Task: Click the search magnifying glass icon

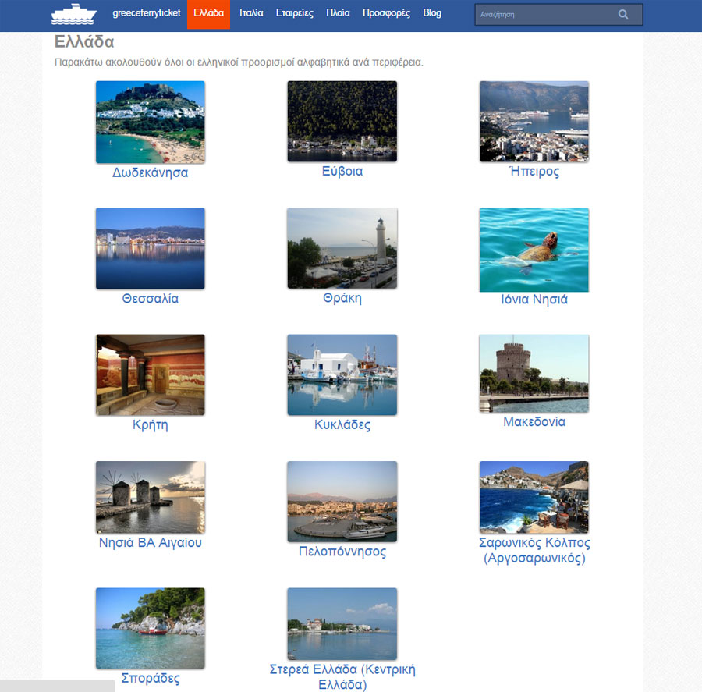Action: 622,14
